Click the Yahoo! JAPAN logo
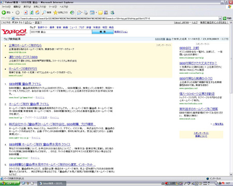233x186 pixels. [14, 32]
